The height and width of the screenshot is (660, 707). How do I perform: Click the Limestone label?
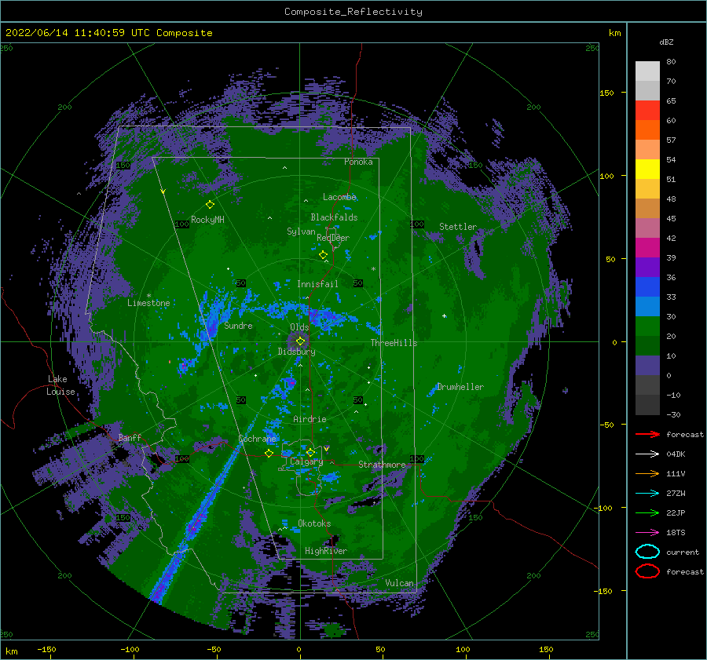tap(148, 303)
